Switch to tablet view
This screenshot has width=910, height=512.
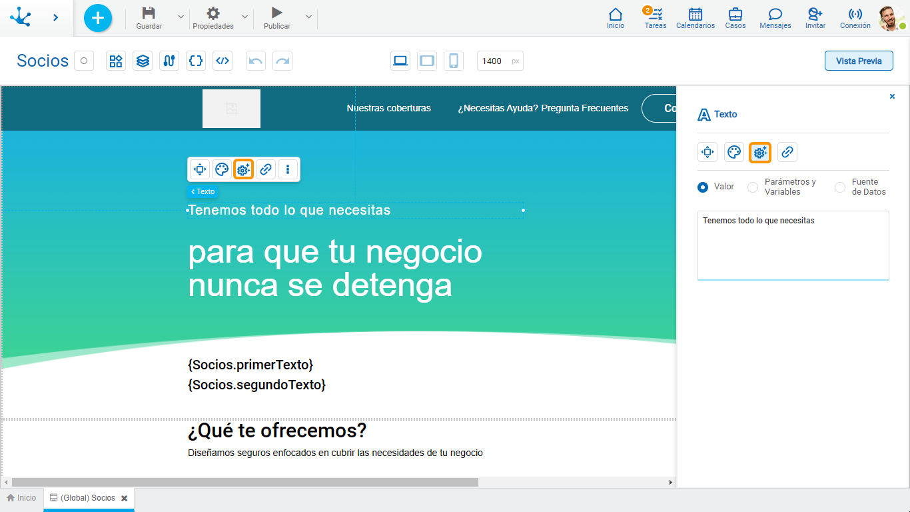click(427, 61)
